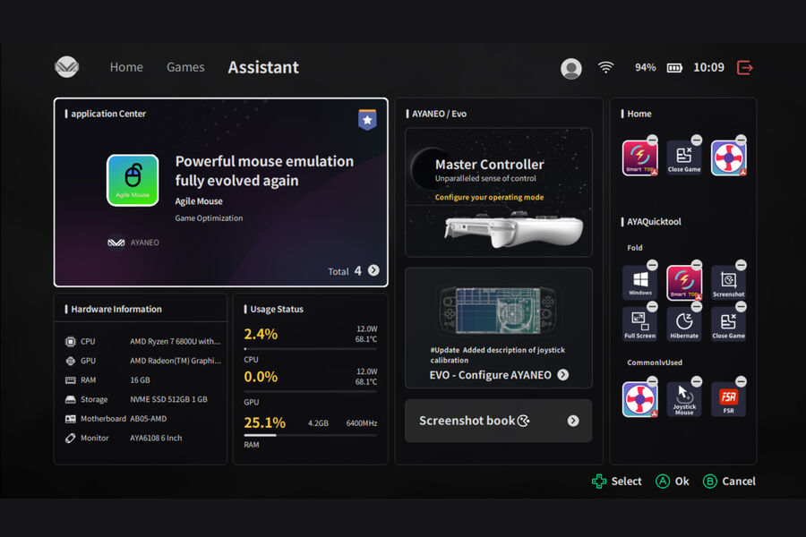Click the Agile Mouse app icon

pos(133,181)
